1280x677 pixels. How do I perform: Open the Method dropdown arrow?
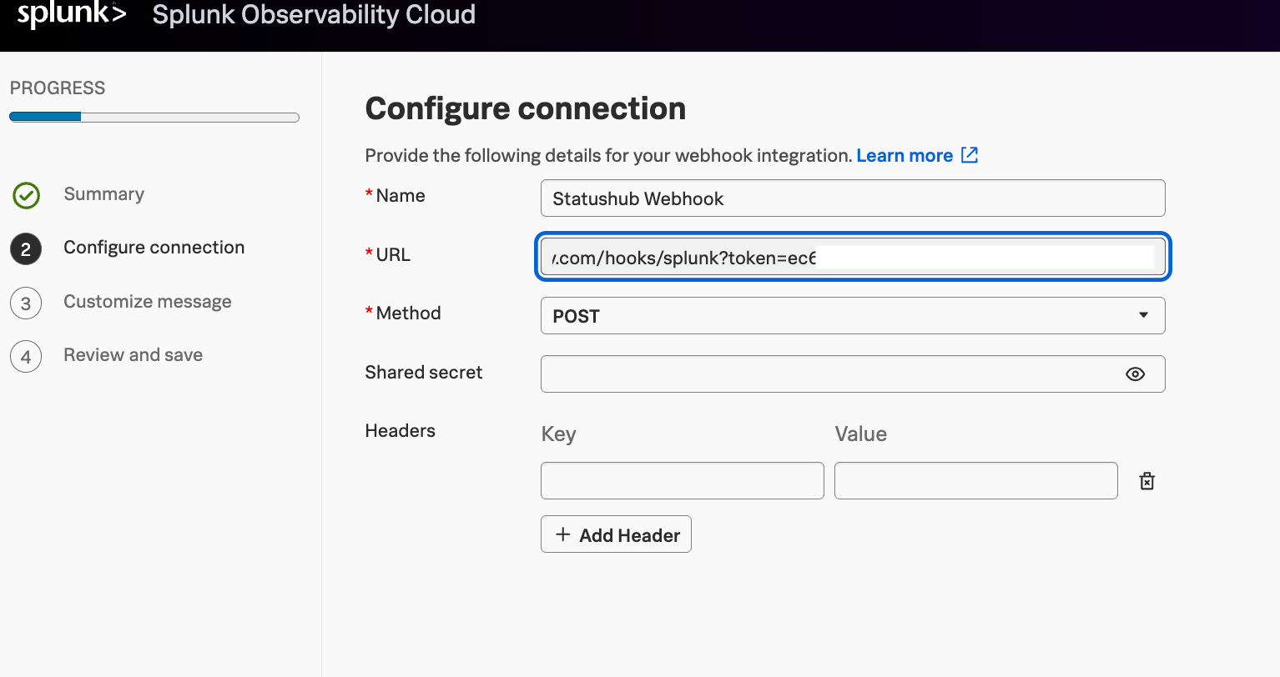[1143, 315]
